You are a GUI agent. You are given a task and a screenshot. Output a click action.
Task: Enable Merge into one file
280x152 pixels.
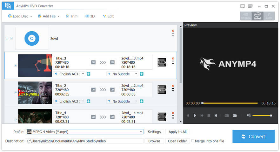click(193, 141)
